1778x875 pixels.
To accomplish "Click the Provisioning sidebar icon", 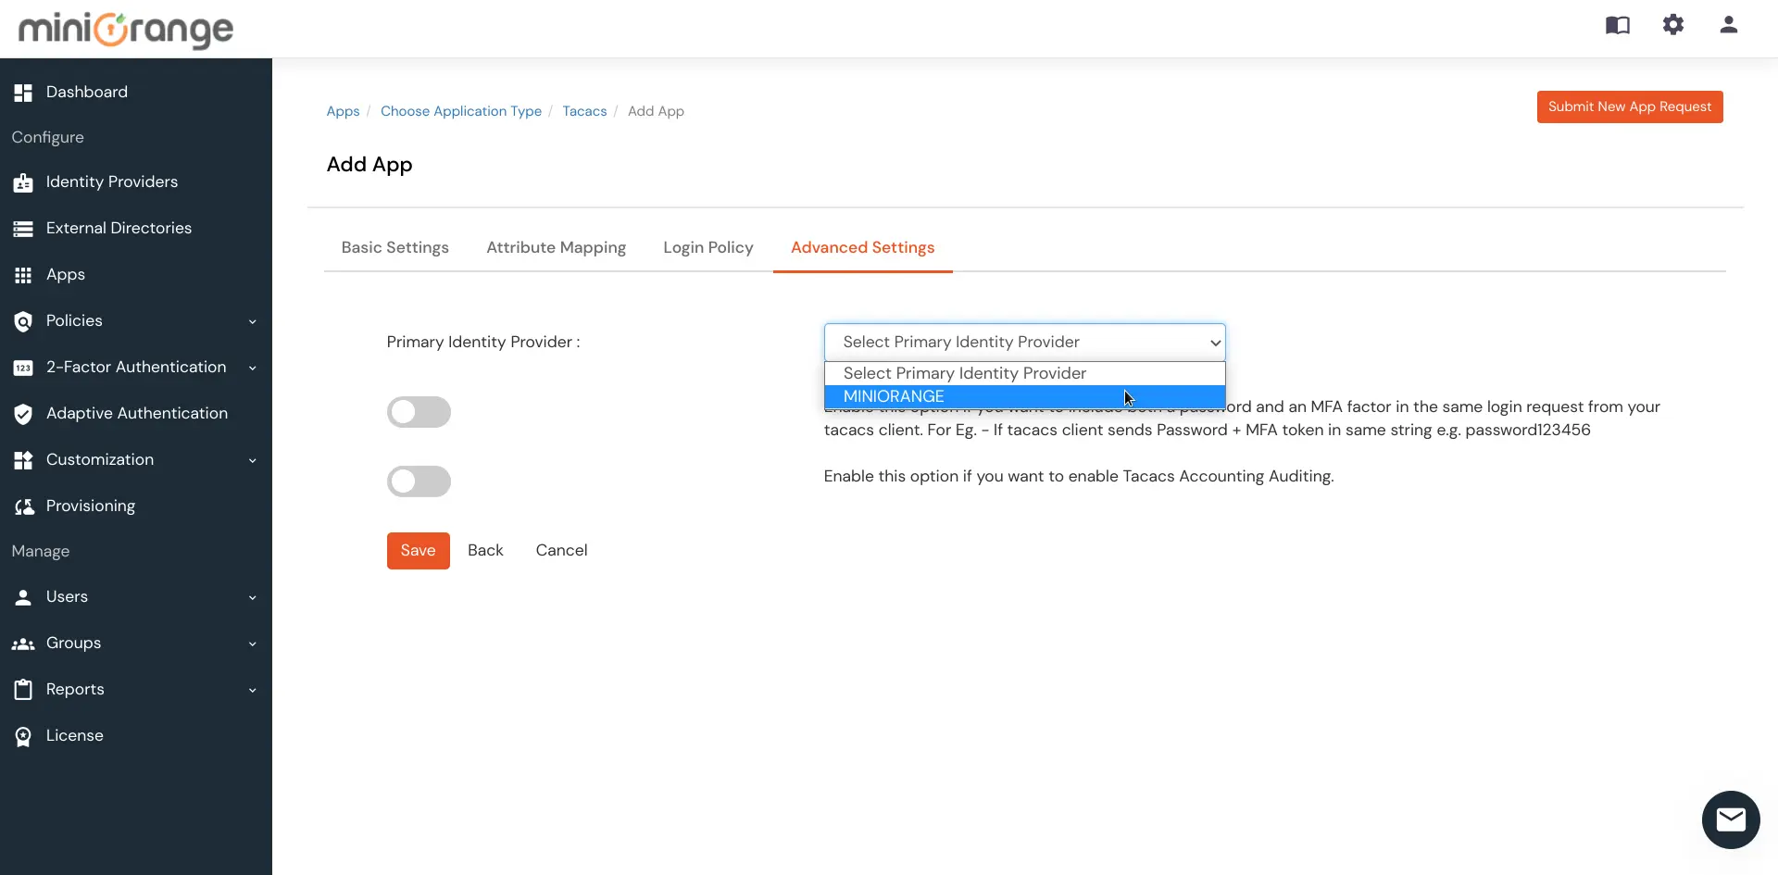I will pos(23,506).
